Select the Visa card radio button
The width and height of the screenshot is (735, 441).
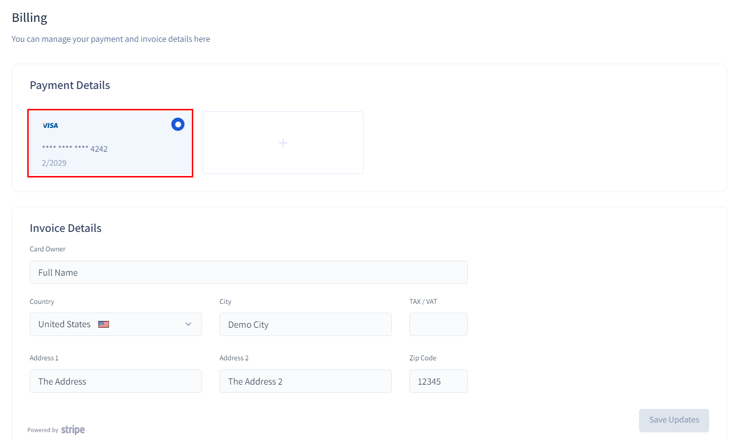(178, 124)
